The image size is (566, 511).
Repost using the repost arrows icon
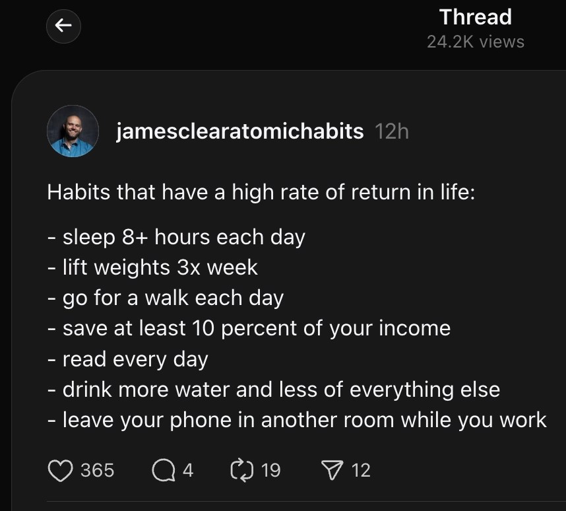coord(242,470)
